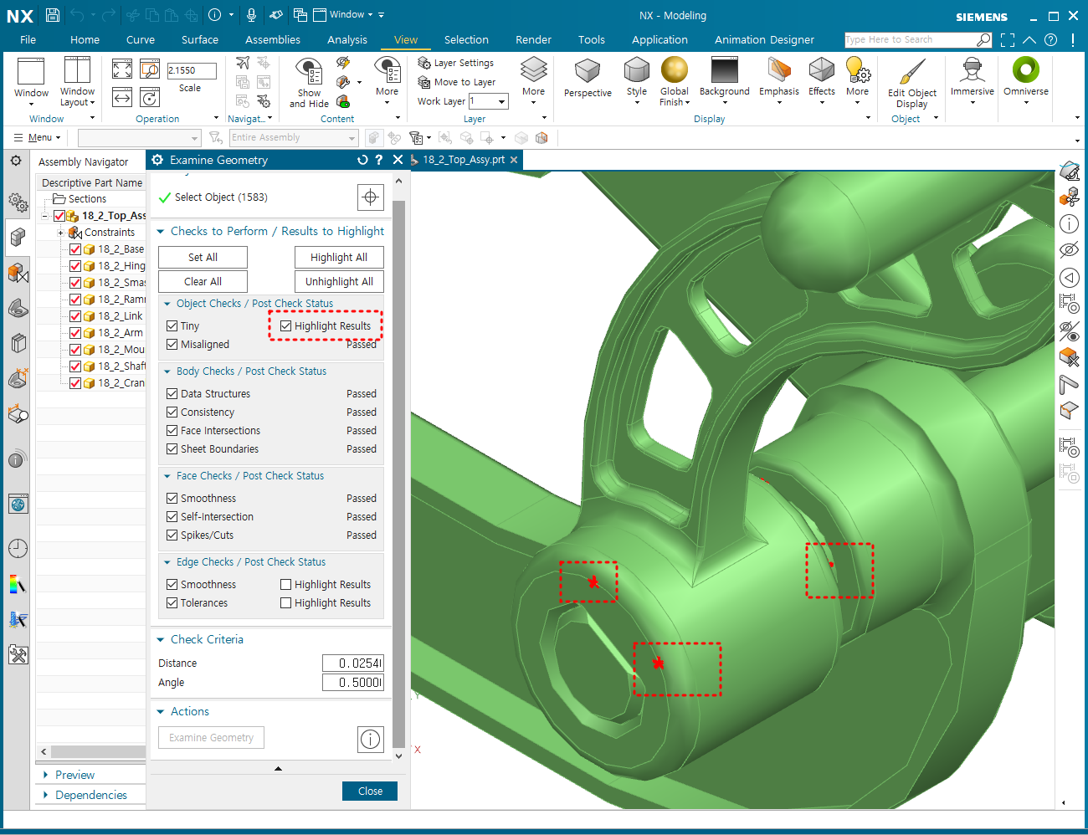Open the Work Layer dropdown
The height and width of the screenshot is (835, 1088).
501,101
